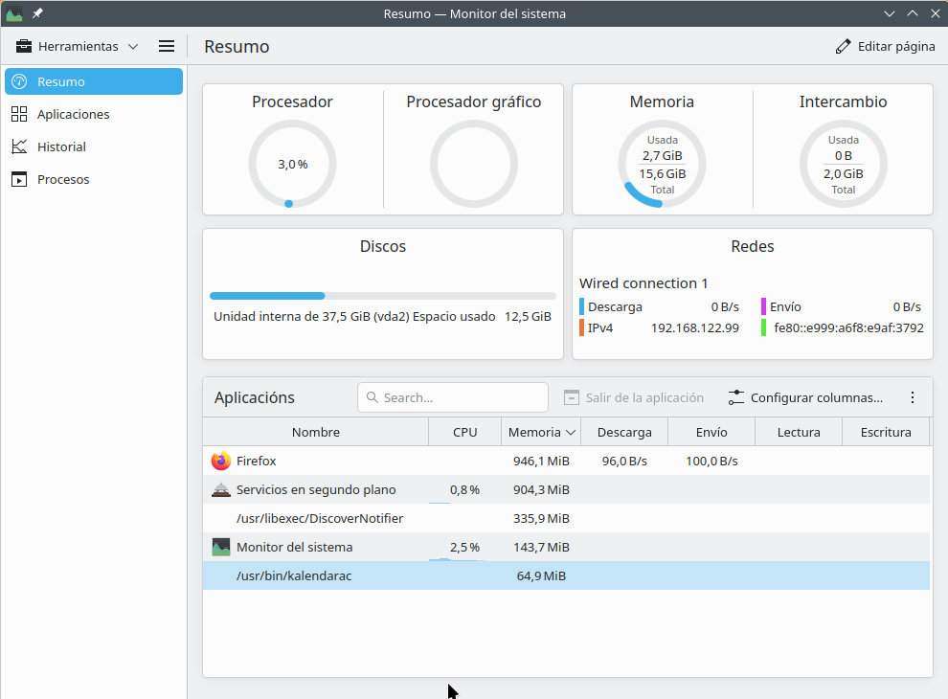Click the disk usage progress bar
This screenshot has width=948, height=699.
tap(382, 296)
